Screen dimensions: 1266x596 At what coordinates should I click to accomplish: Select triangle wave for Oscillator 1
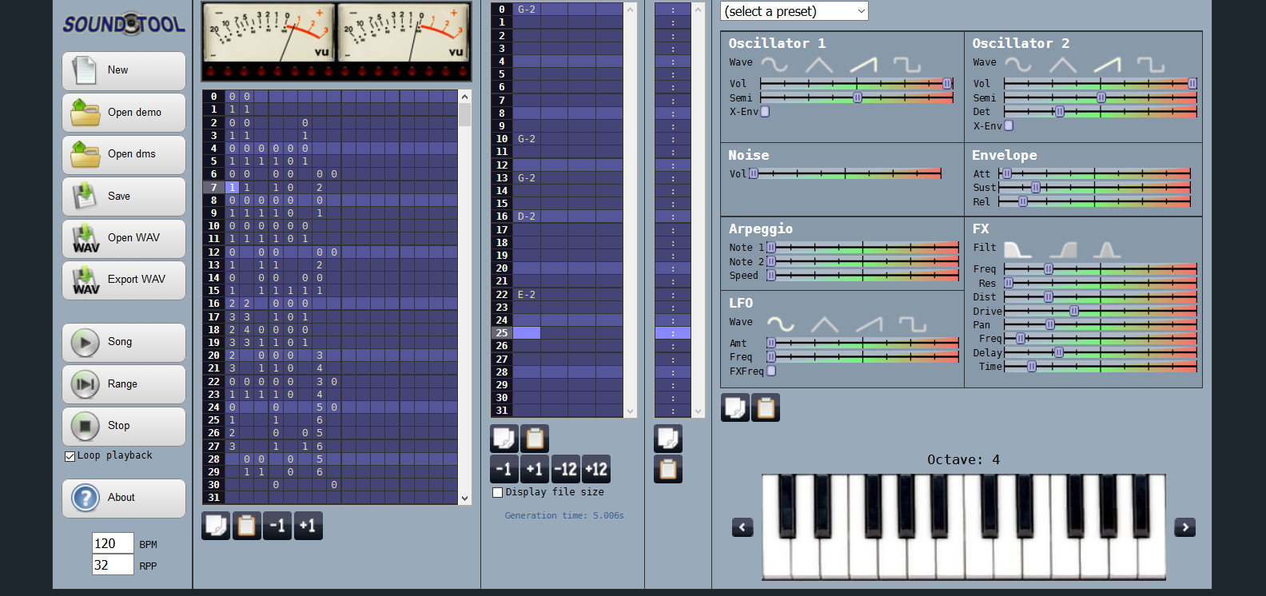819,64
